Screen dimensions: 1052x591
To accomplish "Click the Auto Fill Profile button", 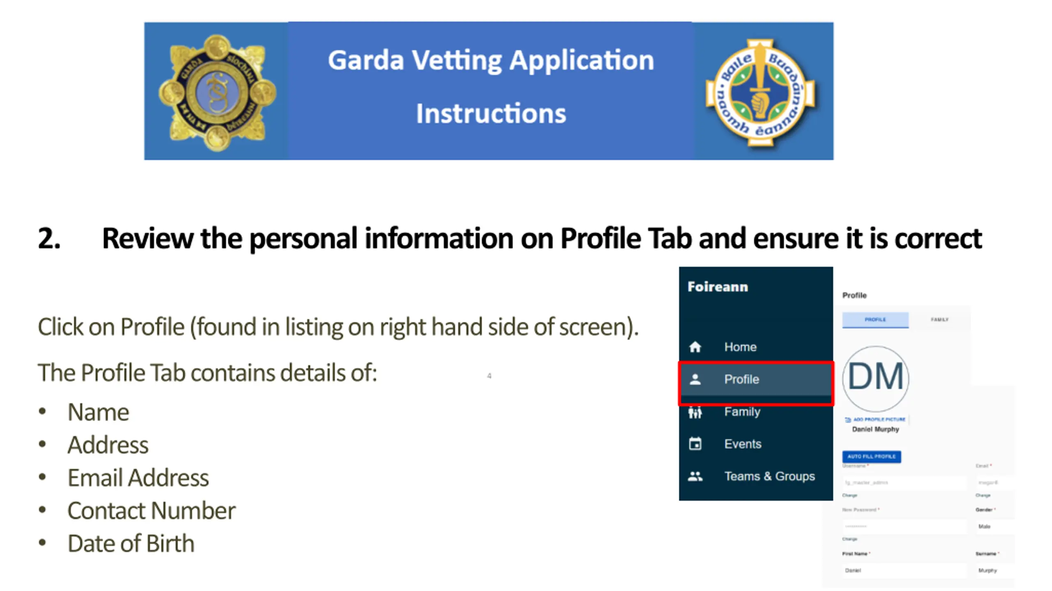I will coord(872,456).
